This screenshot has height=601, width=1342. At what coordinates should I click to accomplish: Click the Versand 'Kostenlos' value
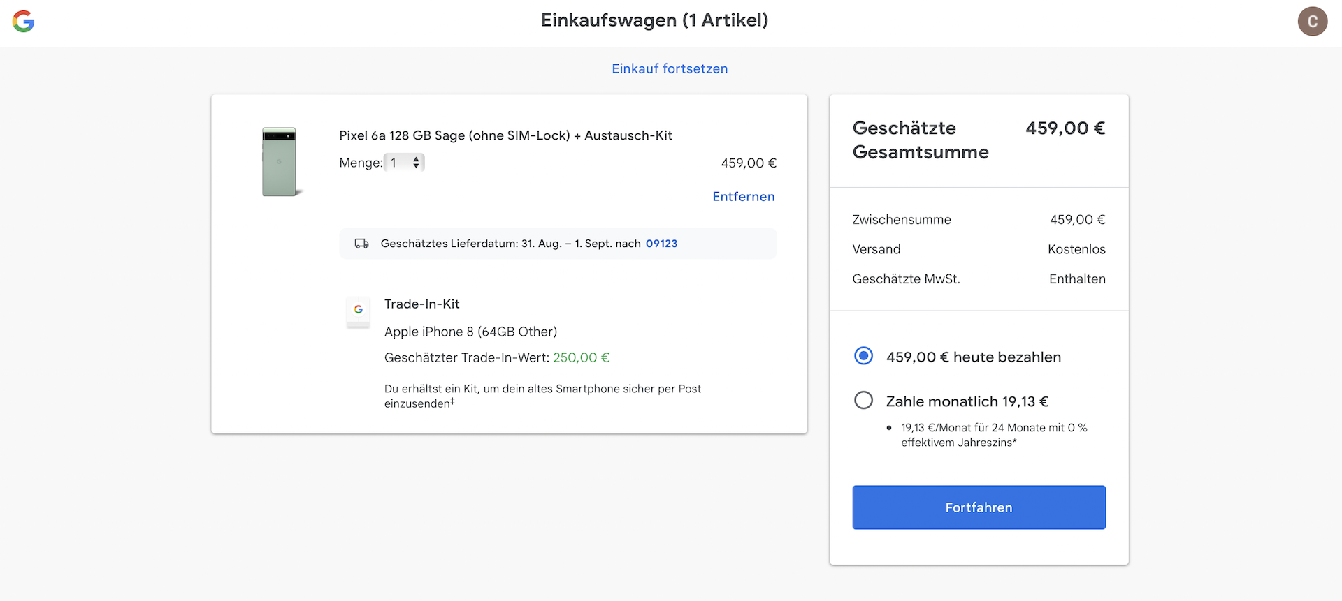pyautogui.click(x=1076, y=249)
